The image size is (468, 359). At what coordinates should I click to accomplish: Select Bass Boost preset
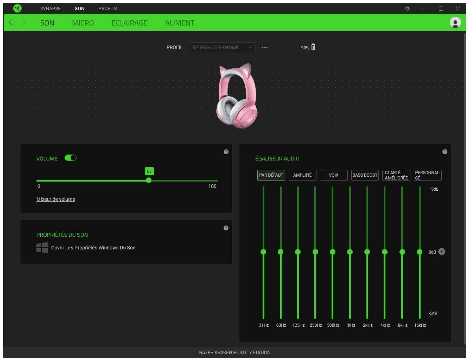(x=365, y=175)
